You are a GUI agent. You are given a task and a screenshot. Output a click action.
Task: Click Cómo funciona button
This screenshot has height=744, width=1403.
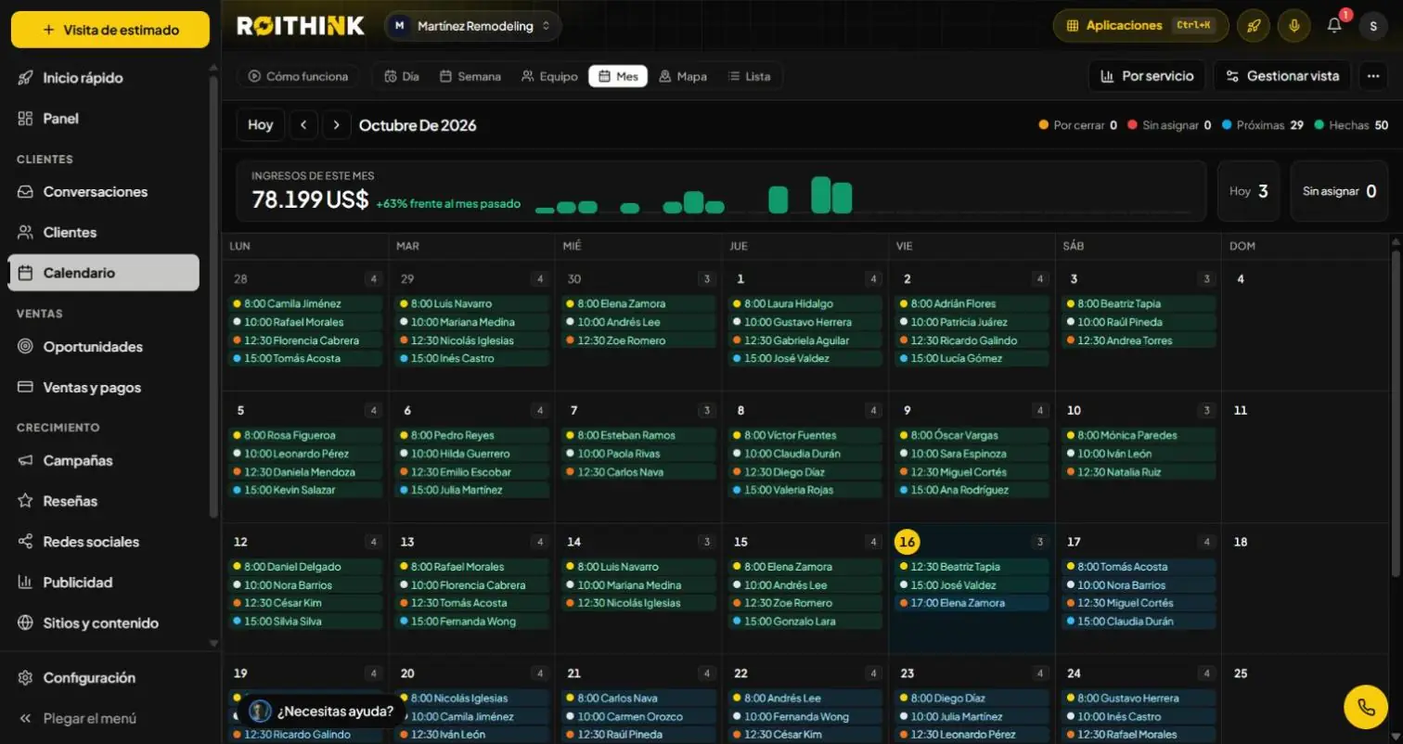tap(298, 77)
